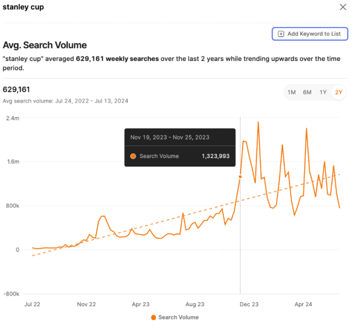Screen dimensions: 353x330
Task: Switch chart range to 6M
Action: tap(307, 93)
